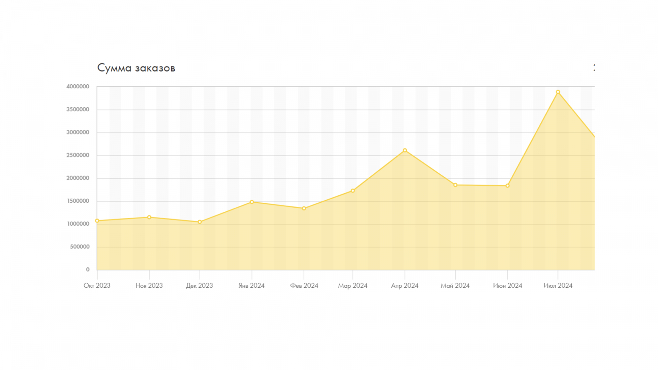Click the chart title 'Сумма заказов'
658x370 pixels.
tap(136, 68)
